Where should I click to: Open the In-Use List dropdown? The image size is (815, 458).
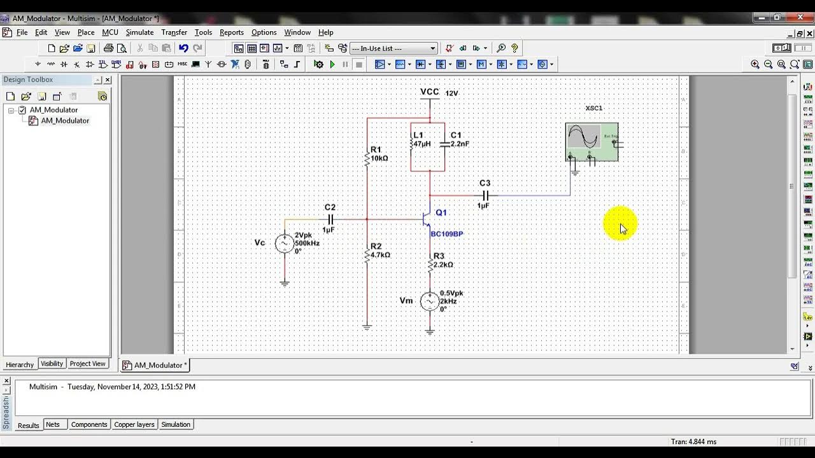[x=433, y=48]
